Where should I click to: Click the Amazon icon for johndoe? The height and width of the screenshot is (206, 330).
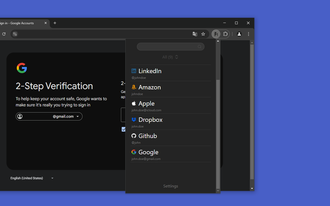[x=134, y=87]
